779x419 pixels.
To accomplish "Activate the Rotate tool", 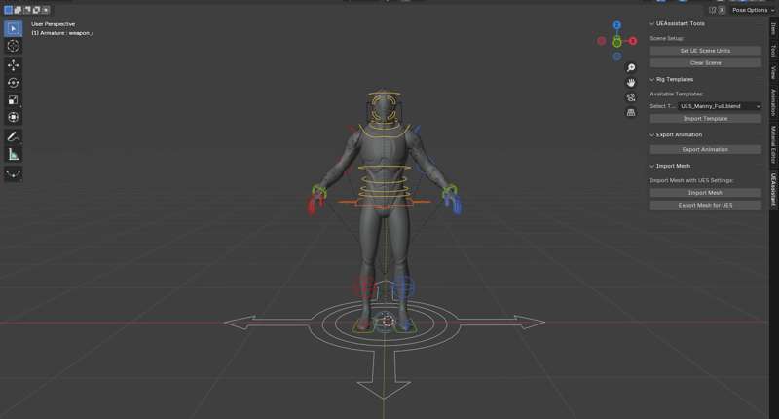I will [14, 83].
